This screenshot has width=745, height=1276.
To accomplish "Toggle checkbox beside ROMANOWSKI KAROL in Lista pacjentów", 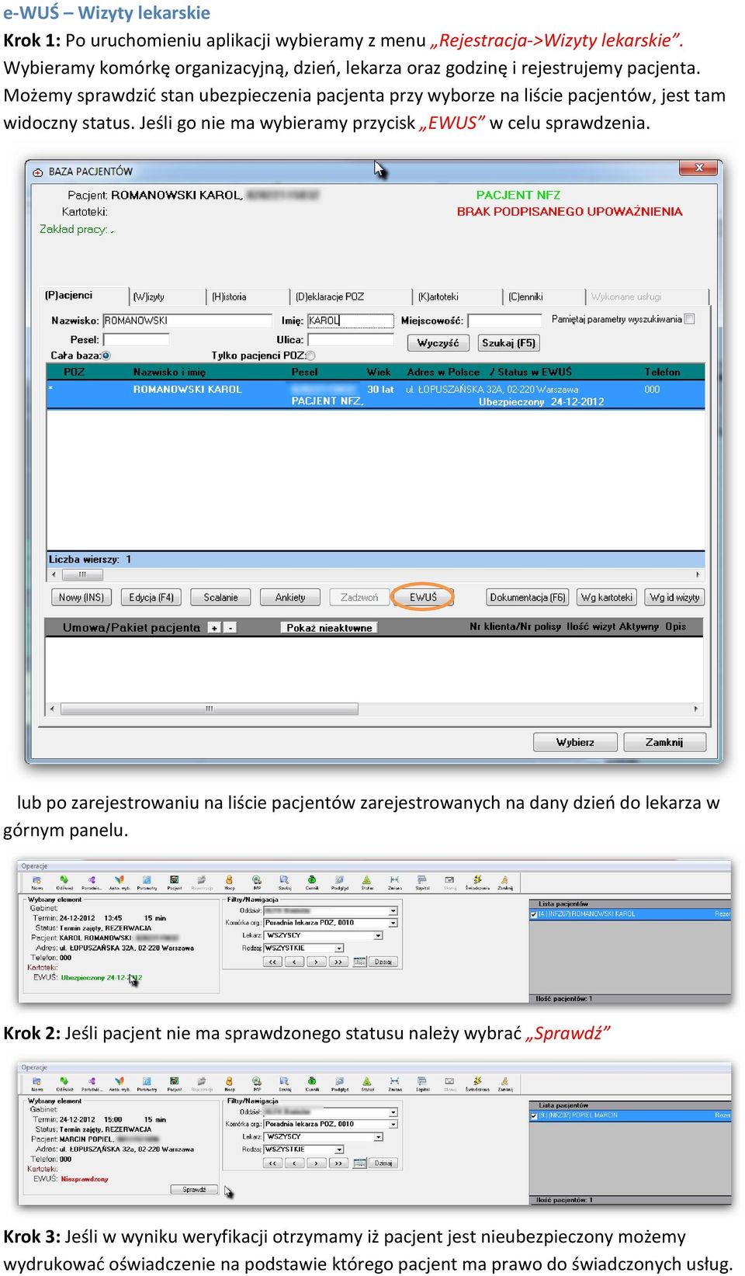I will [x=534, y=914].
